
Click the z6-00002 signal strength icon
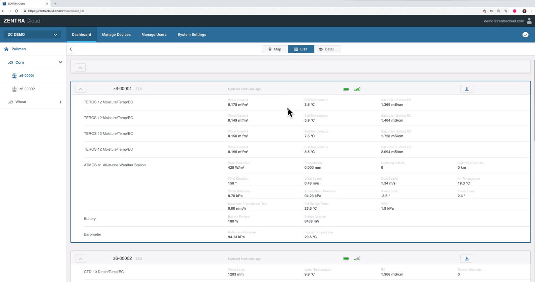[x=357, y=259]
